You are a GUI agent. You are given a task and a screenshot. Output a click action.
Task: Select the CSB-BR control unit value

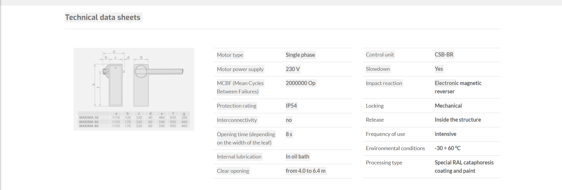[x=444, y=55]
